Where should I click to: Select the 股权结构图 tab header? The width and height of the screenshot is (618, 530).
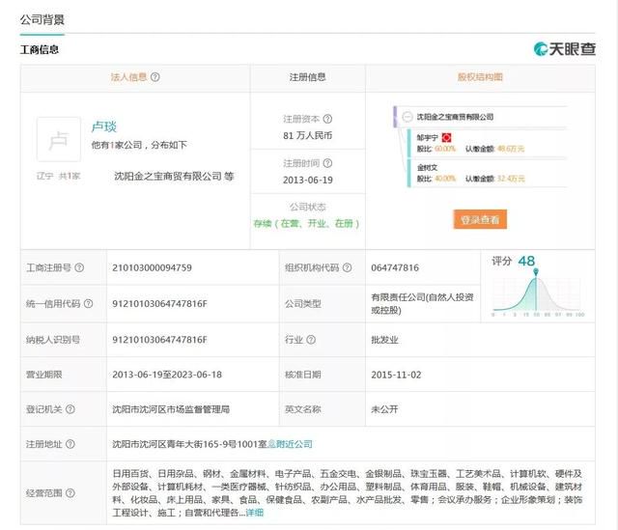point(480,77)
